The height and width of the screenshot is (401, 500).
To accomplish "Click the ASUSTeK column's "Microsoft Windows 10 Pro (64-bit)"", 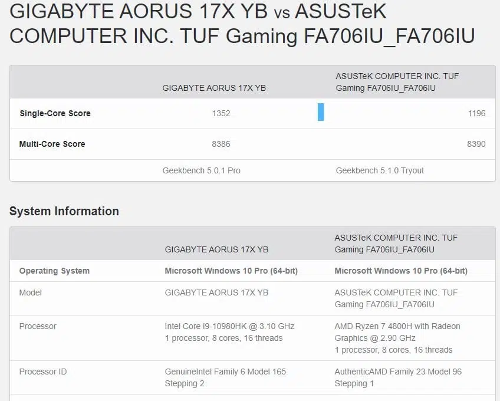I will tap(401, 271).
